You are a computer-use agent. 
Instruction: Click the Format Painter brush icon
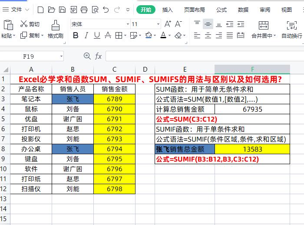point(56,25)
